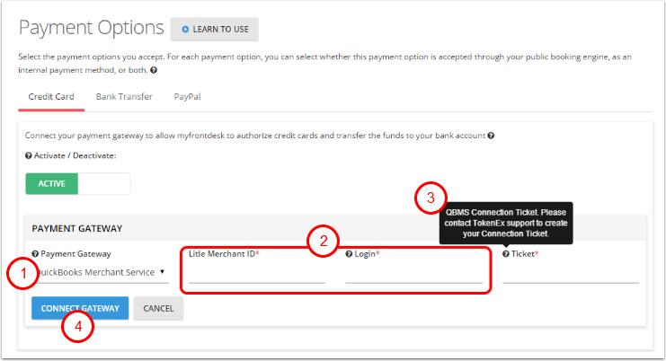The height and width of the screenshot is (361, 666).
Task: Click help icon beside Ticket label
Action: click(x=506, y=253)
